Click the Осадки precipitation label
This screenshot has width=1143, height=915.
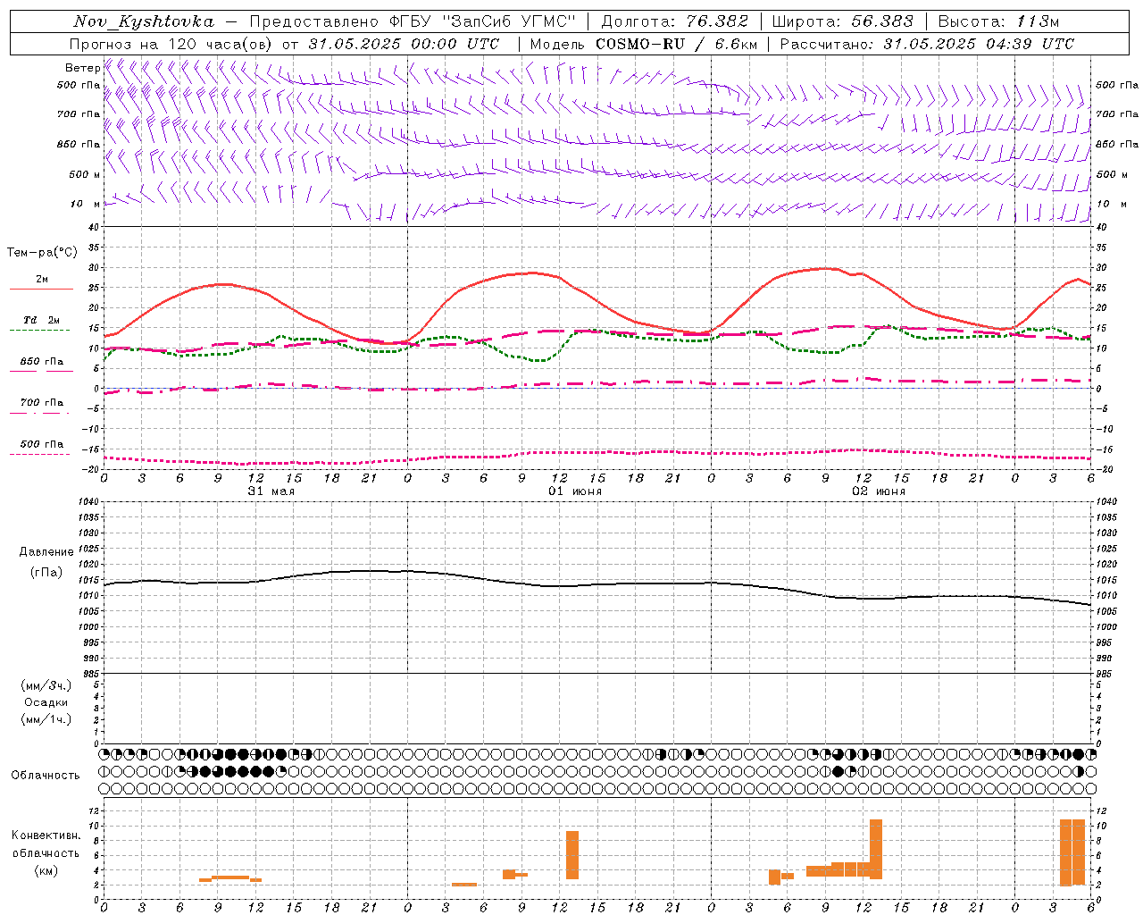pos(46,702)
